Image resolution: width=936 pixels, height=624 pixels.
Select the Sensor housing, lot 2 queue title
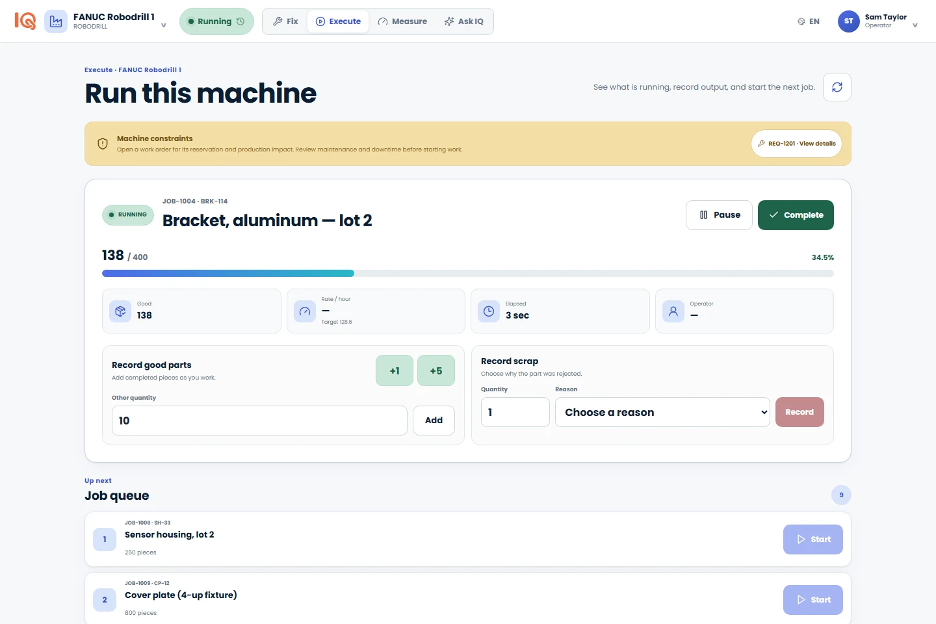coord(170,534)
